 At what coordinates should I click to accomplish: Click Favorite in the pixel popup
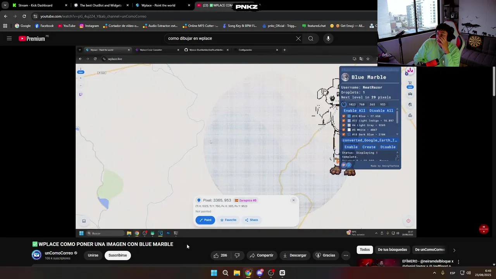[228, 220]
